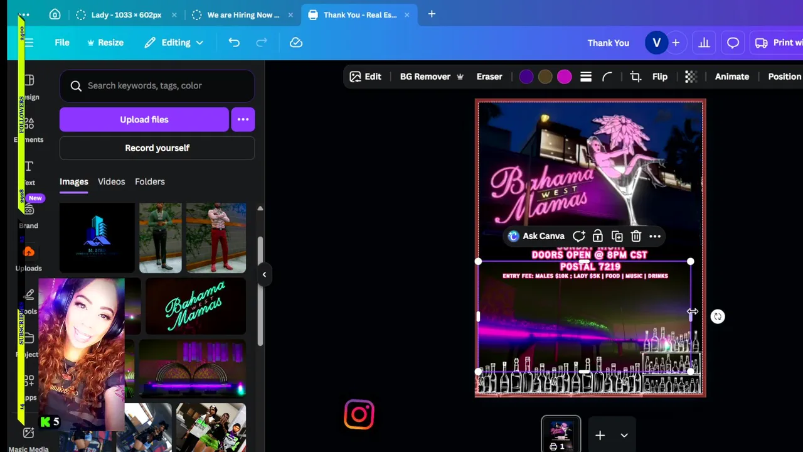Open Uploads in the sidebar

29,258
